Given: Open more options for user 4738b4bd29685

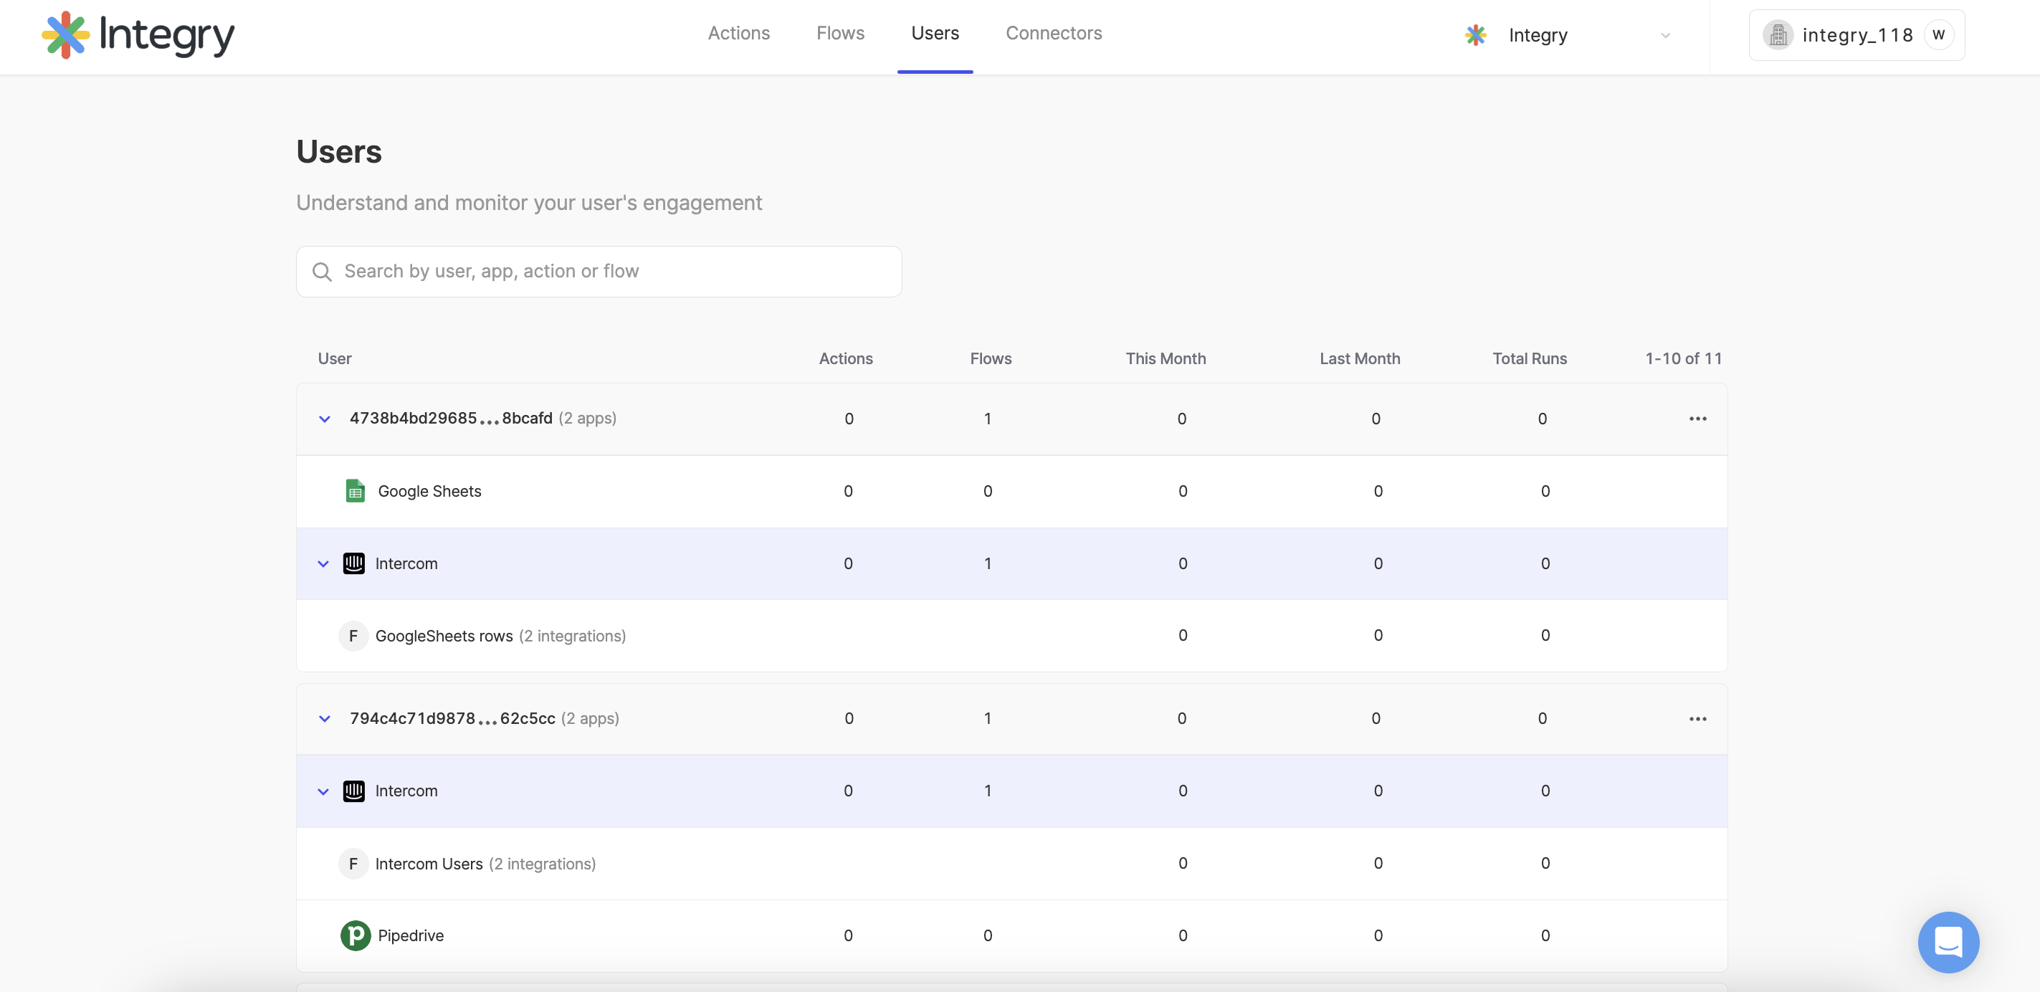Looking at the screenshot, I should (1697, 419).
